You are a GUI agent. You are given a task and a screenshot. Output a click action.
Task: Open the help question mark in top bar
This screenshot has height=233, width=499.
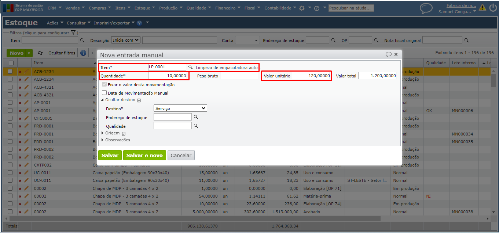tap(317, 8)
